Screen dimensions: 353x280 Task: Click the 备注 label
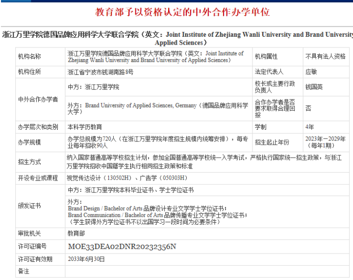(24, 272)
